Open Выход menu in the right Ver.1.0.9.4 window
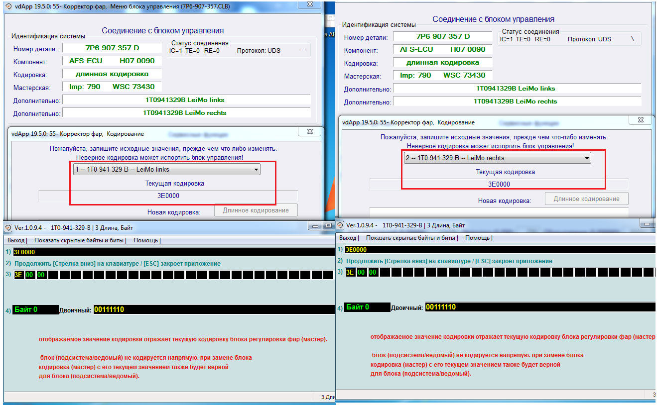The height and width of the screenshot is (405, 657). pyautogui.click(x=348, y=238)
